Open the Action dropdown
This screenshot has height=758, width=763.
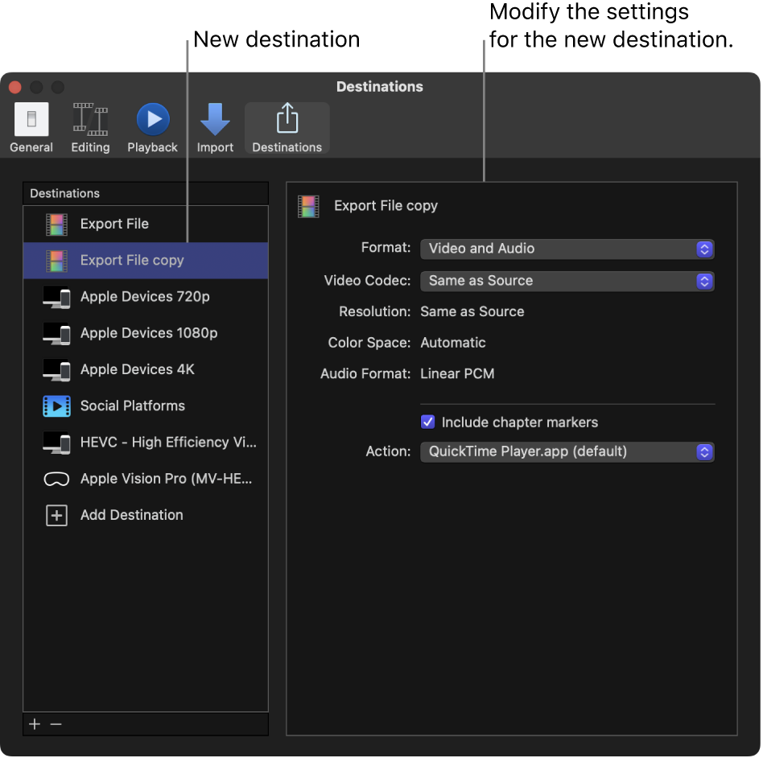pyautogui.click(x=567, y=451)
